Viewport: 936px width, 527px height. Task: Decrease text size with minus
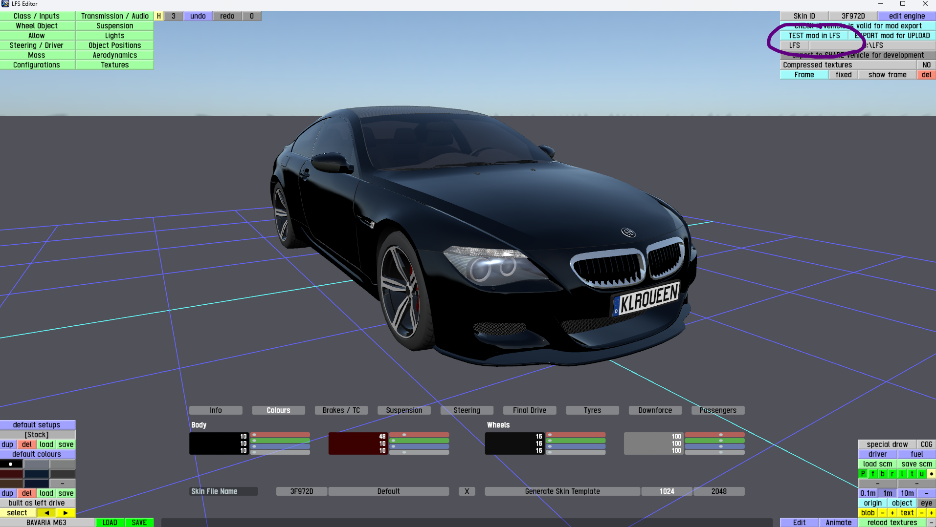[x=922, y=513]
